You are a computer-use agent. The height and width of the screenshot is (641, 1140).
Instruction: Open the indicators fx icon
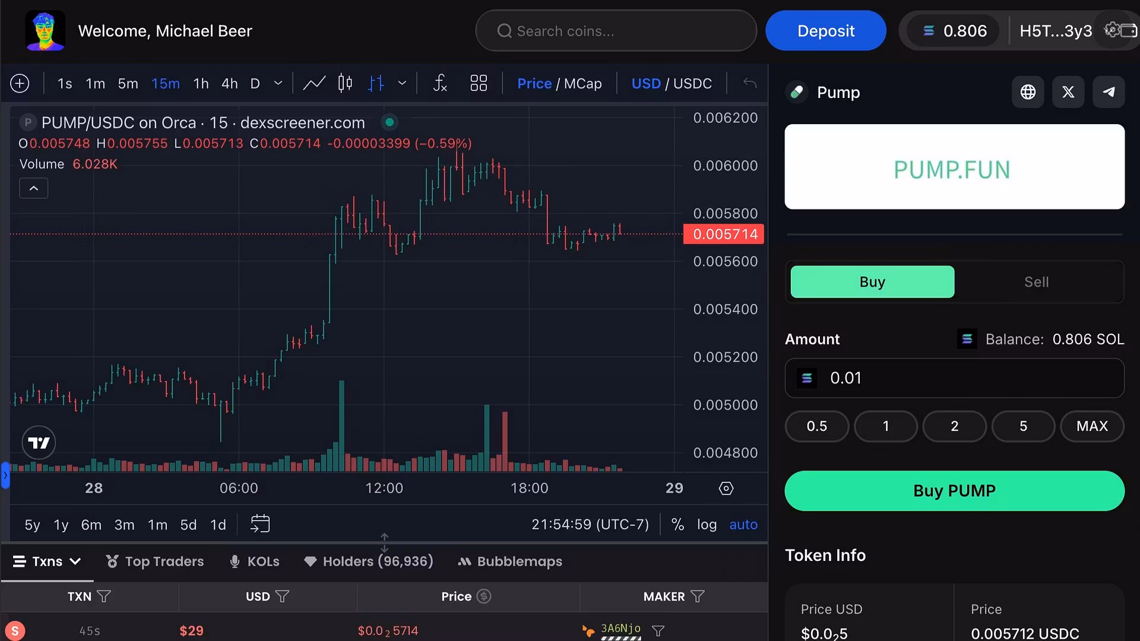pos(440,84)
